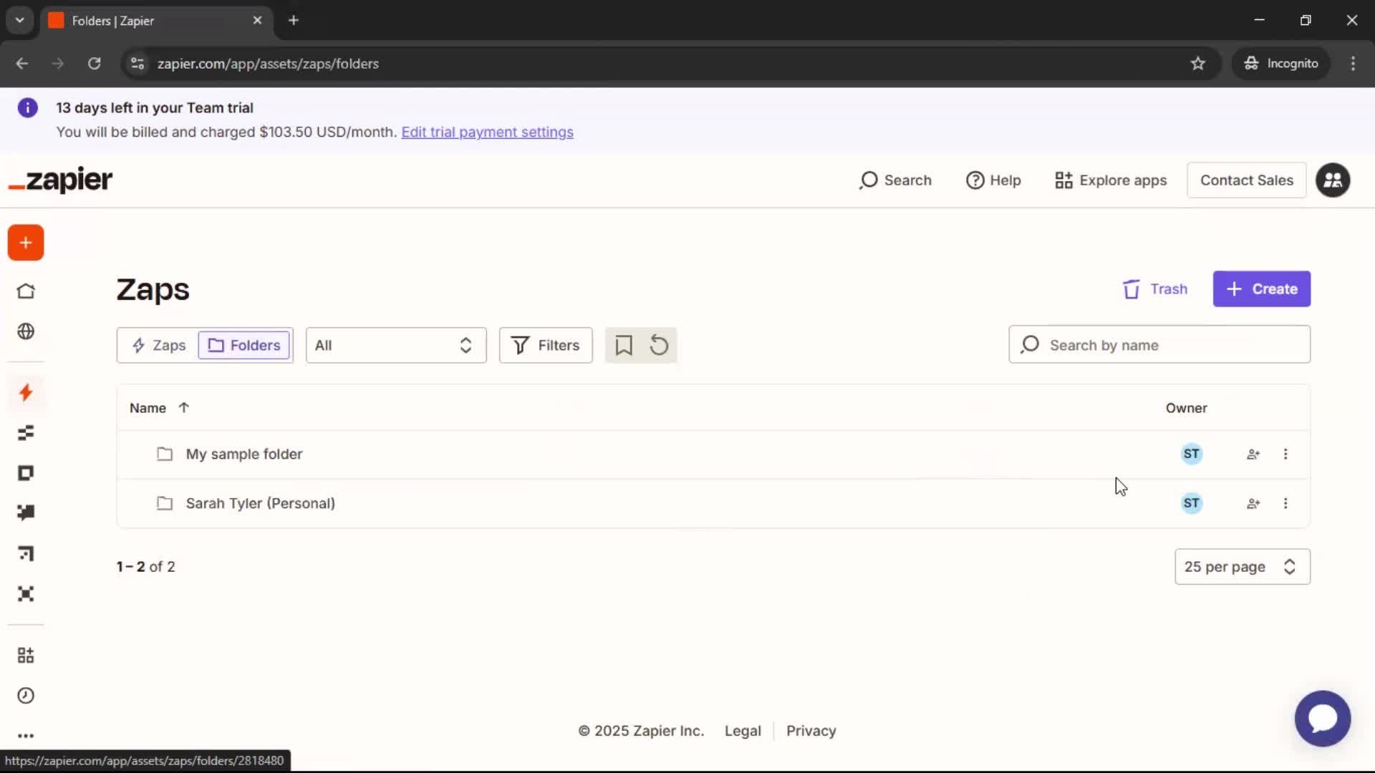Open three-dot menu for Sarah Tyler (Personal)

coord(1285,503)
